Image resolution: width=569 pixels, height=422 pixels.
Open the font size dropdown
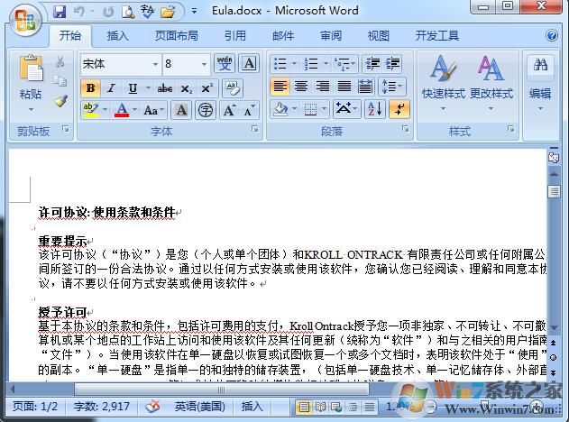204,64
